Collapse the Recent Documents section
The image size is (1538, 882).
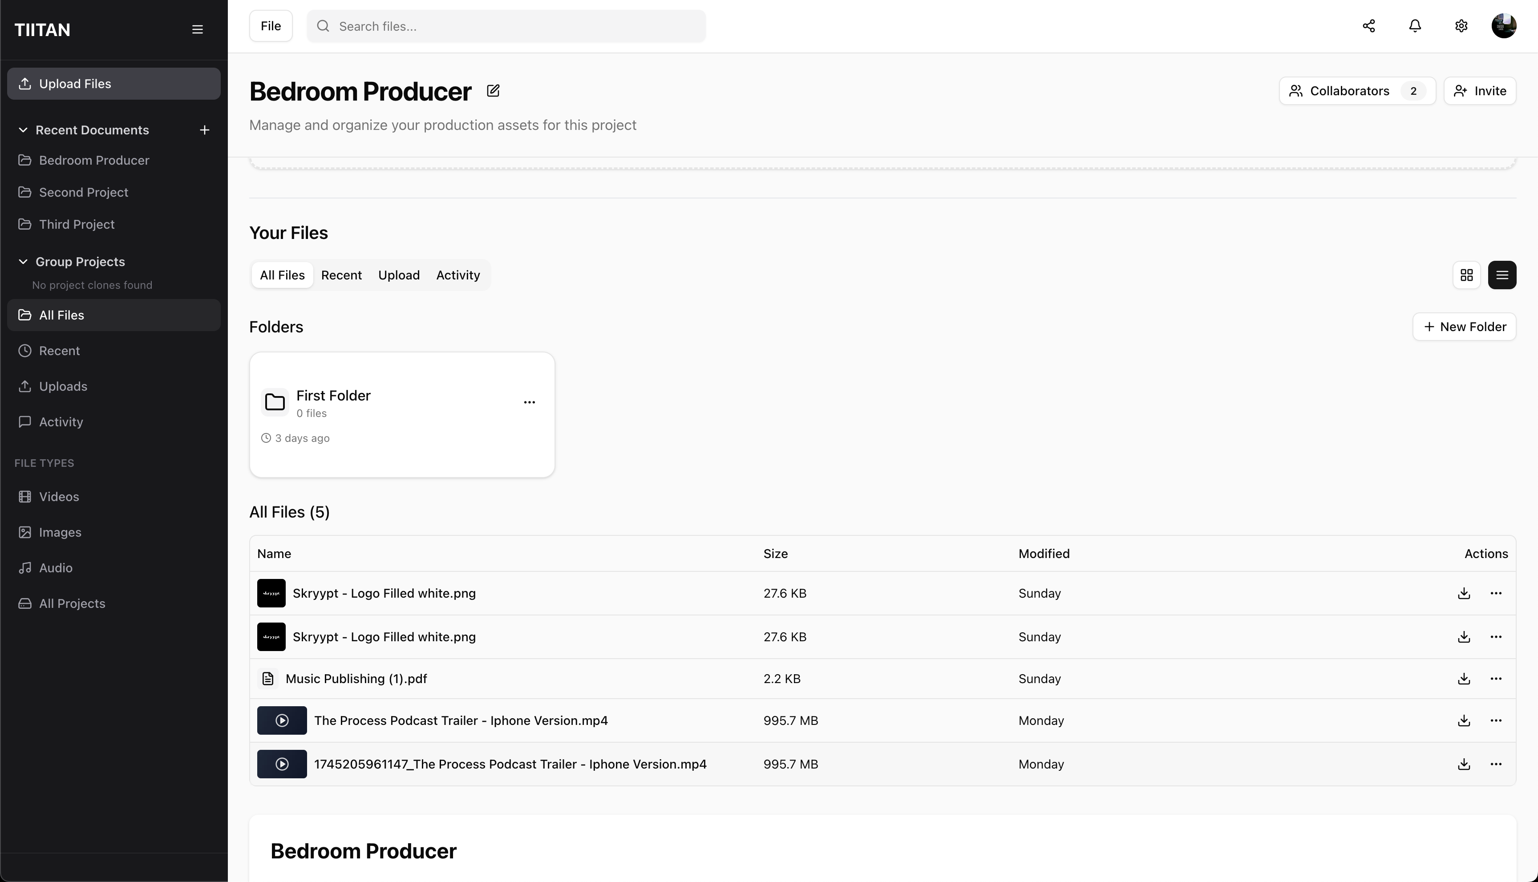(x=23, y=129)
